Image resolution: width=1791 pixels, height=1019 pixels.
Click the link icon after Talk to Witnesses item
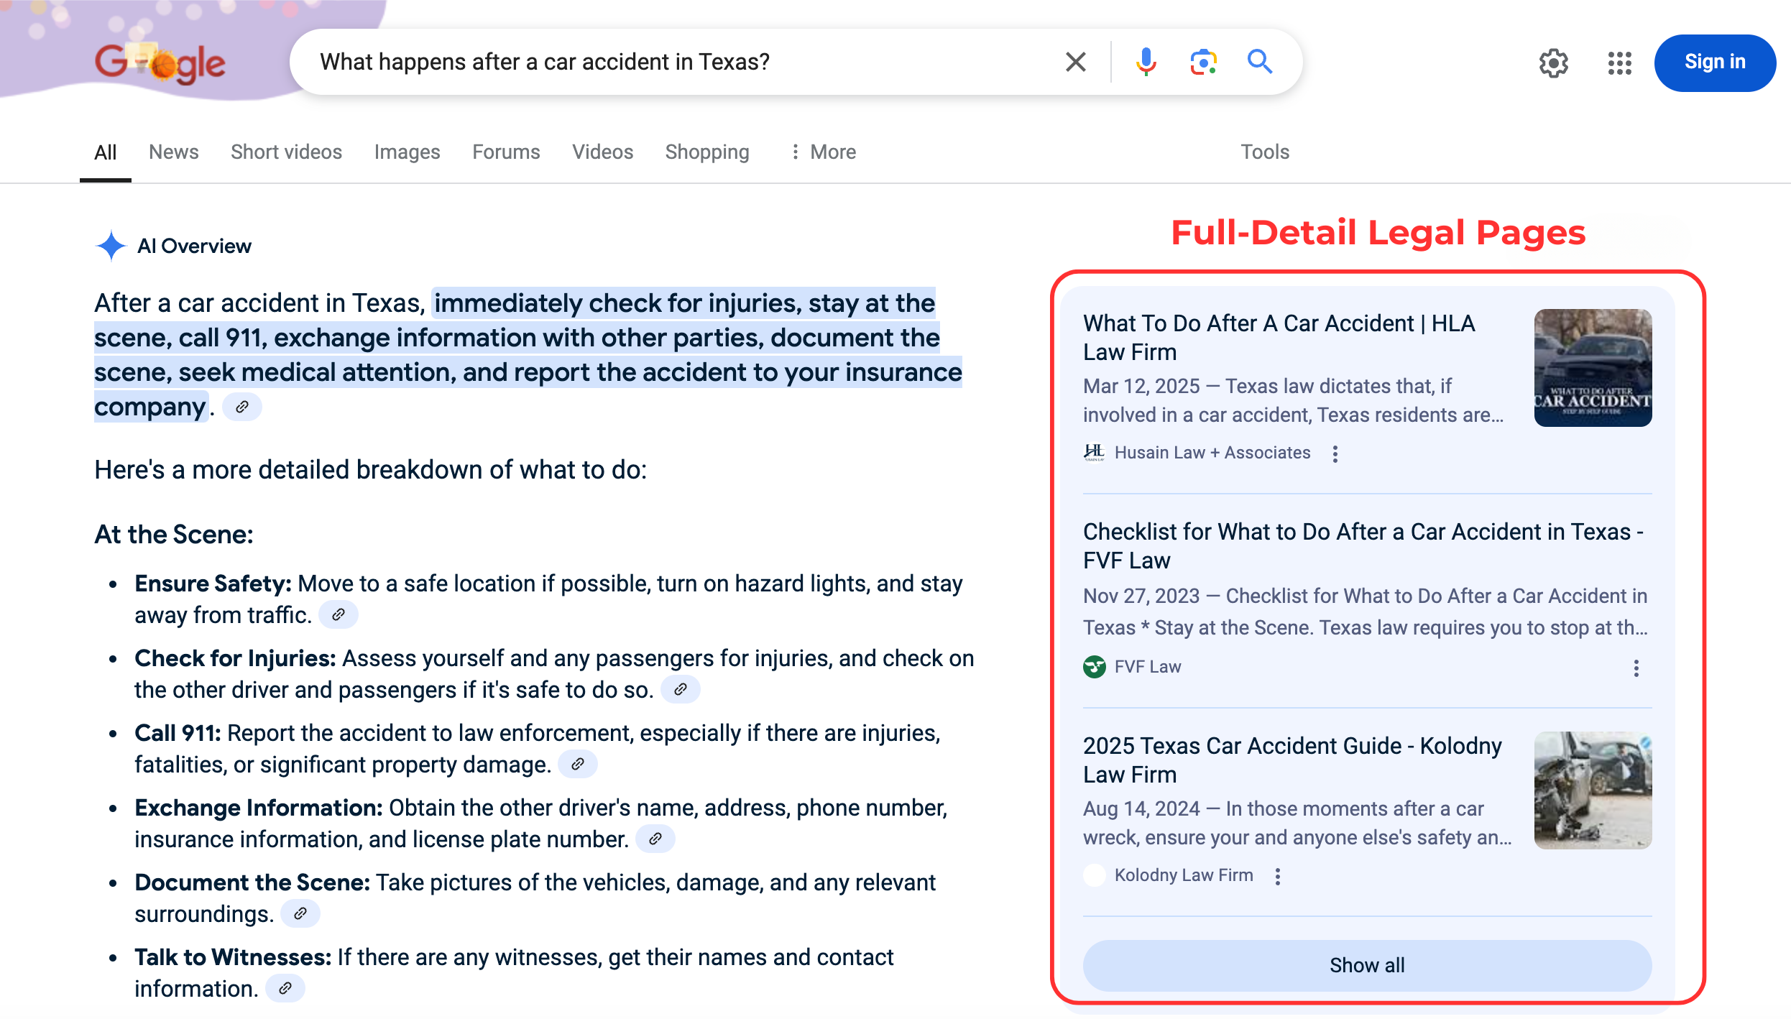tap(285, 988)
